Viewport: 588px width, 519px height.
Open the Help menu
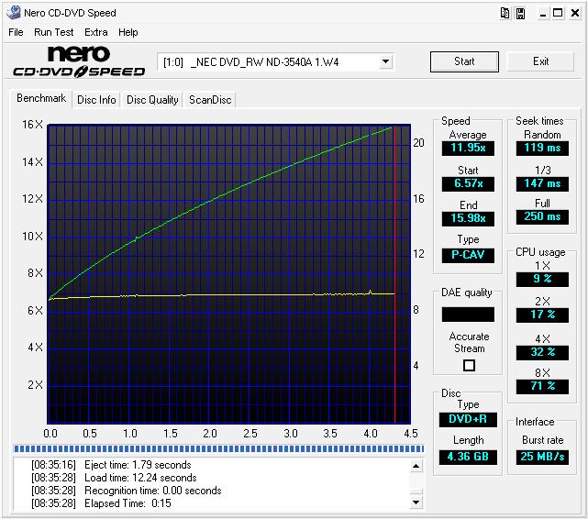click(128, 32)
